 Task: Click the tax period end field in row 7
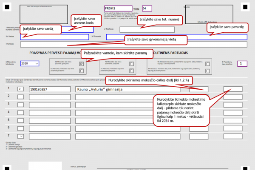(233, 136)
